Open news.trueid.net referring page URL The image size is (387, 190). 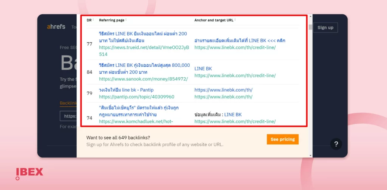144,51
